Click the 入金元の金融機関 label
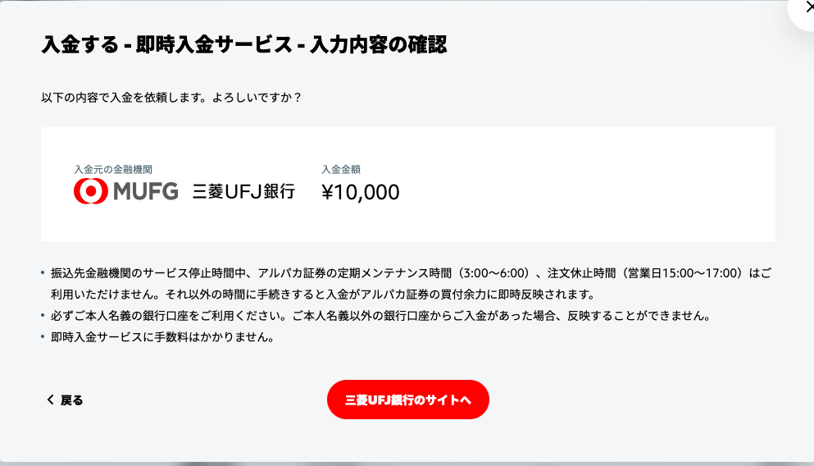The height and width of the screenshot is (466, 814). pyautogui.click(x=113, y=169)
